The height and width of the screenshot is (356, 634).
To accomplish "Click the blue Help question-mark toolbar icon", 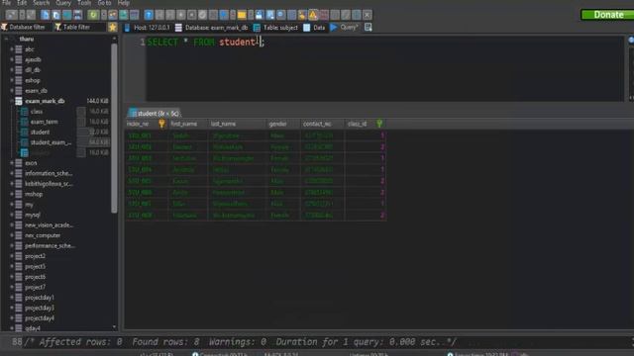I will point(149,15).
